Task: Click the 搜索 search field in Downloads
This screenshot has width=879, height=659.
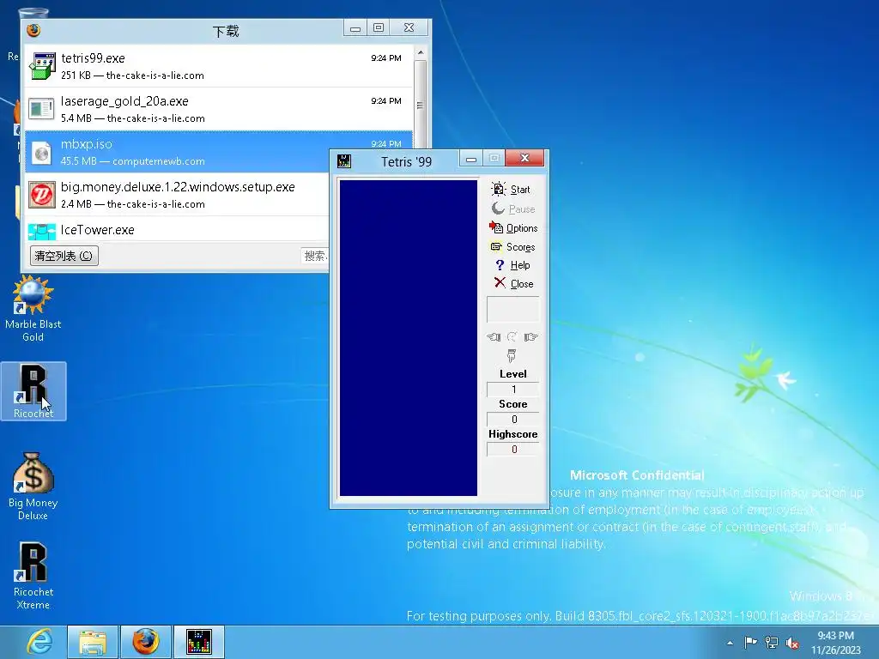Action: pyautogui.click(x=315, y=256)
